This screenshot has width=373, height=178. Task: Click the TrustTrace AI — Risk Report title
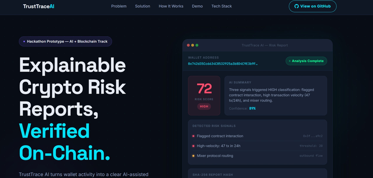[x=265, y=45]
